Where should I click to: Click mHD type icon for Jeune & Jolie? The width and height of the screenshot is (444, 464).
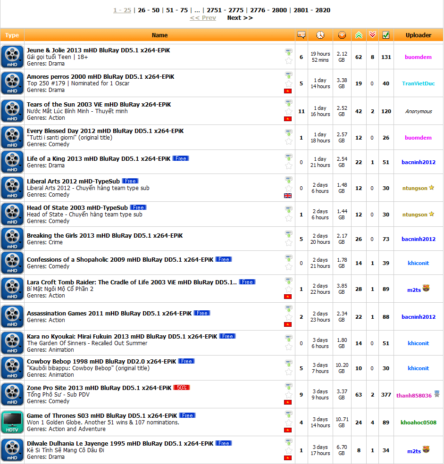(12, 57)
